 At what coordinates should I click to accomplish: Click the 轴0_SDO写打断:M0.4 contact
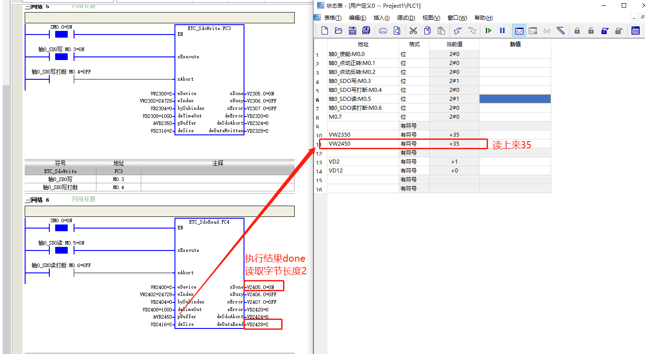click(61, 79)
